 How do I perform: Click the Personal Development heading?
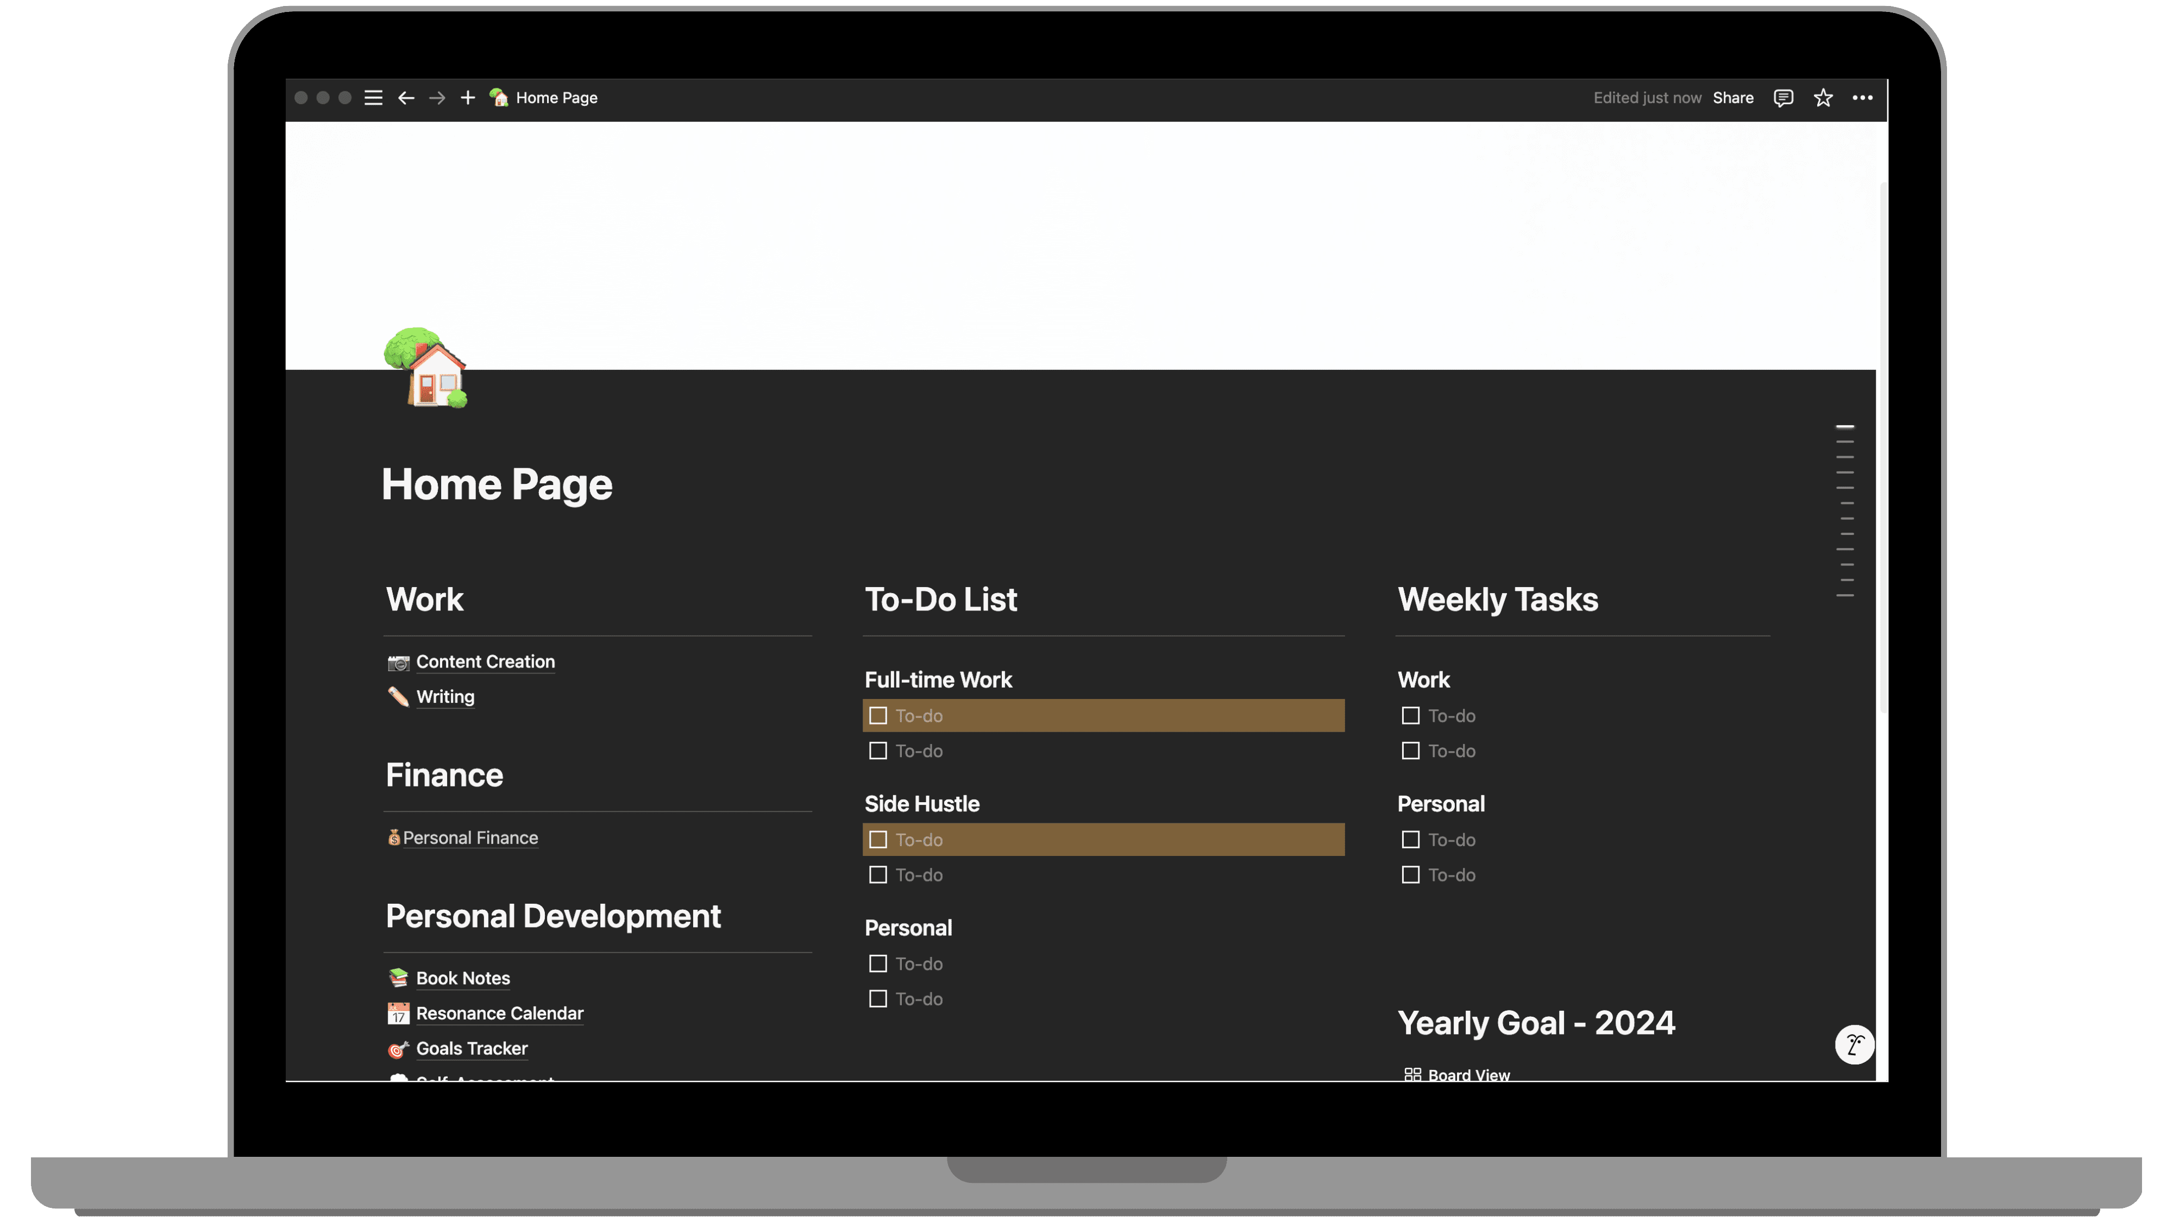pyautogui.click(x=552, y=917)
